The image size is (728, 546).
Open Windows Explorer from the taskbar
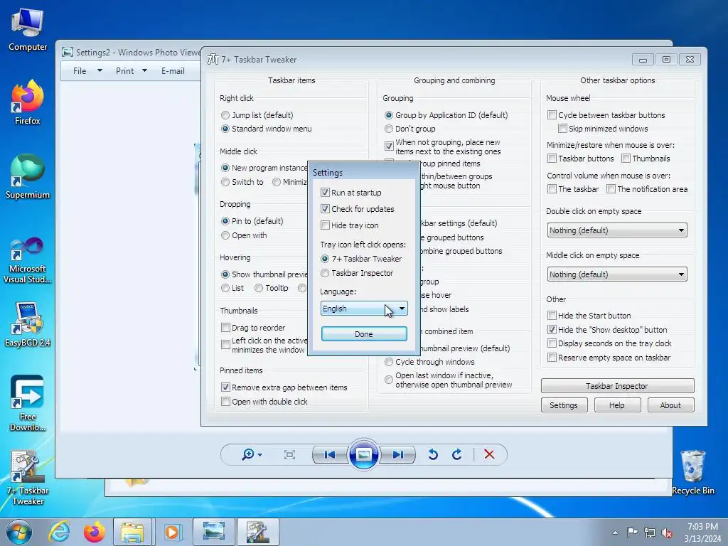(x=132, y=532)
